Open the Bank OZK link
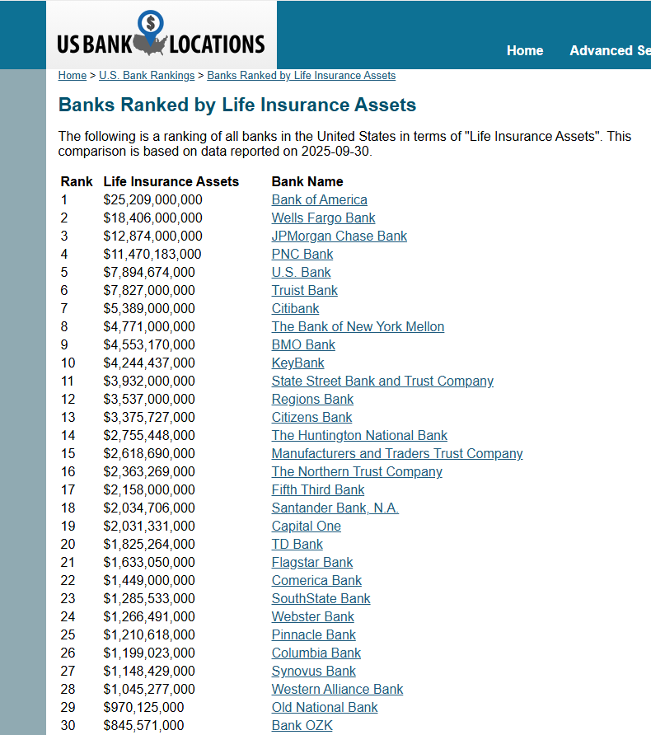The width and height of the screenshot is (651, 735). [302, 725]
